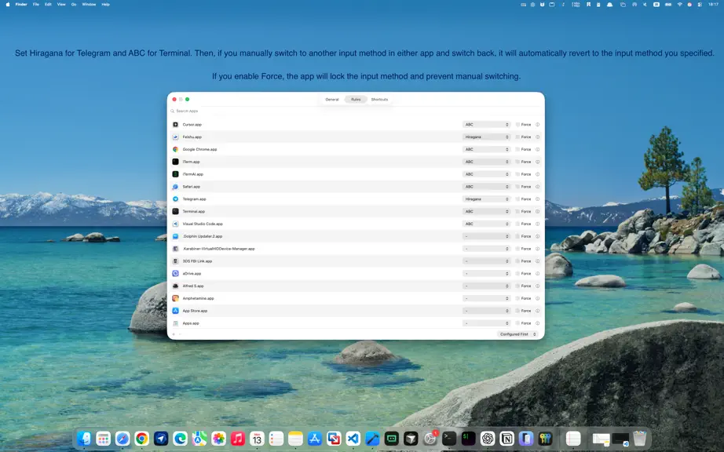Click the Visual Studio Code.app list icon
Image resolution: width=724 pixels, height=452 pixels.
pos(175,224)
